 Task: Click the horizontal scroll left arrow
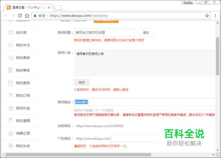point(3,155)
